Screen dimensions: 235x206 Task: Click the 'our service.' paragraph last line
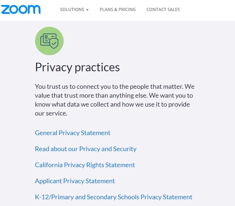point(51,113)
